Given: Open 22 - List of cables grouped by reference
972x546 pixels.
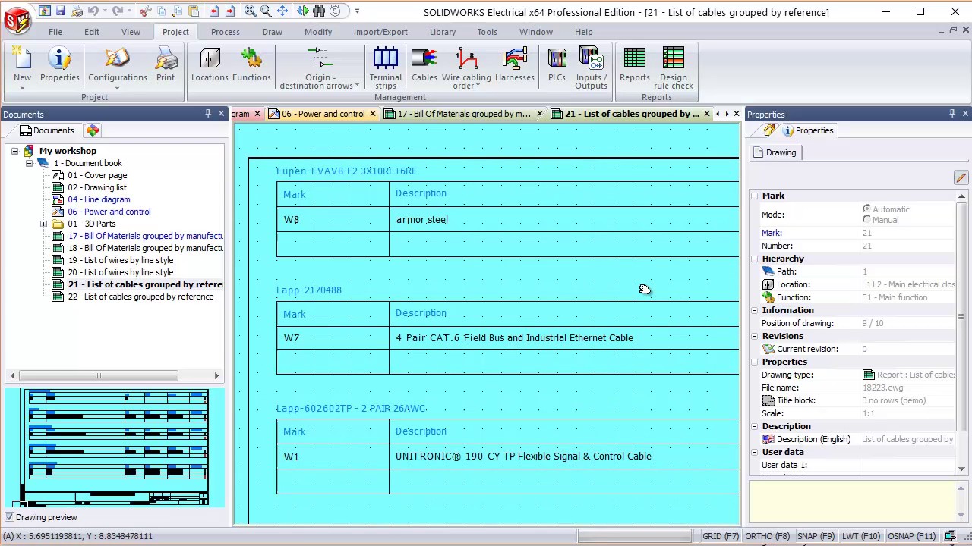Looking at the screenshot, I should click(x=140, y=297).
